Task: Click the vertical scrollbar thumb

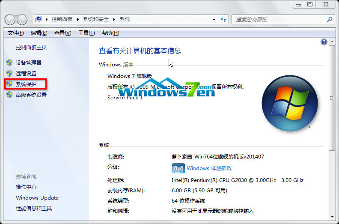Action: tap(332, 98)
